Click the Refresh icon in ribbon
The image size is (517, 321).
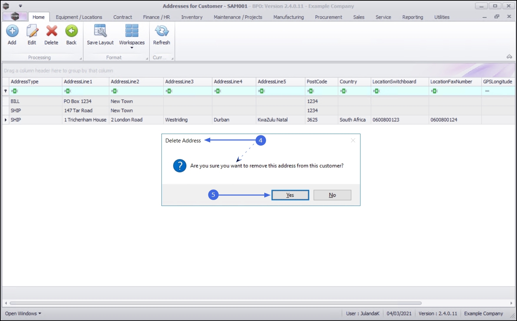pyautogui.click(x=162, y=31)
